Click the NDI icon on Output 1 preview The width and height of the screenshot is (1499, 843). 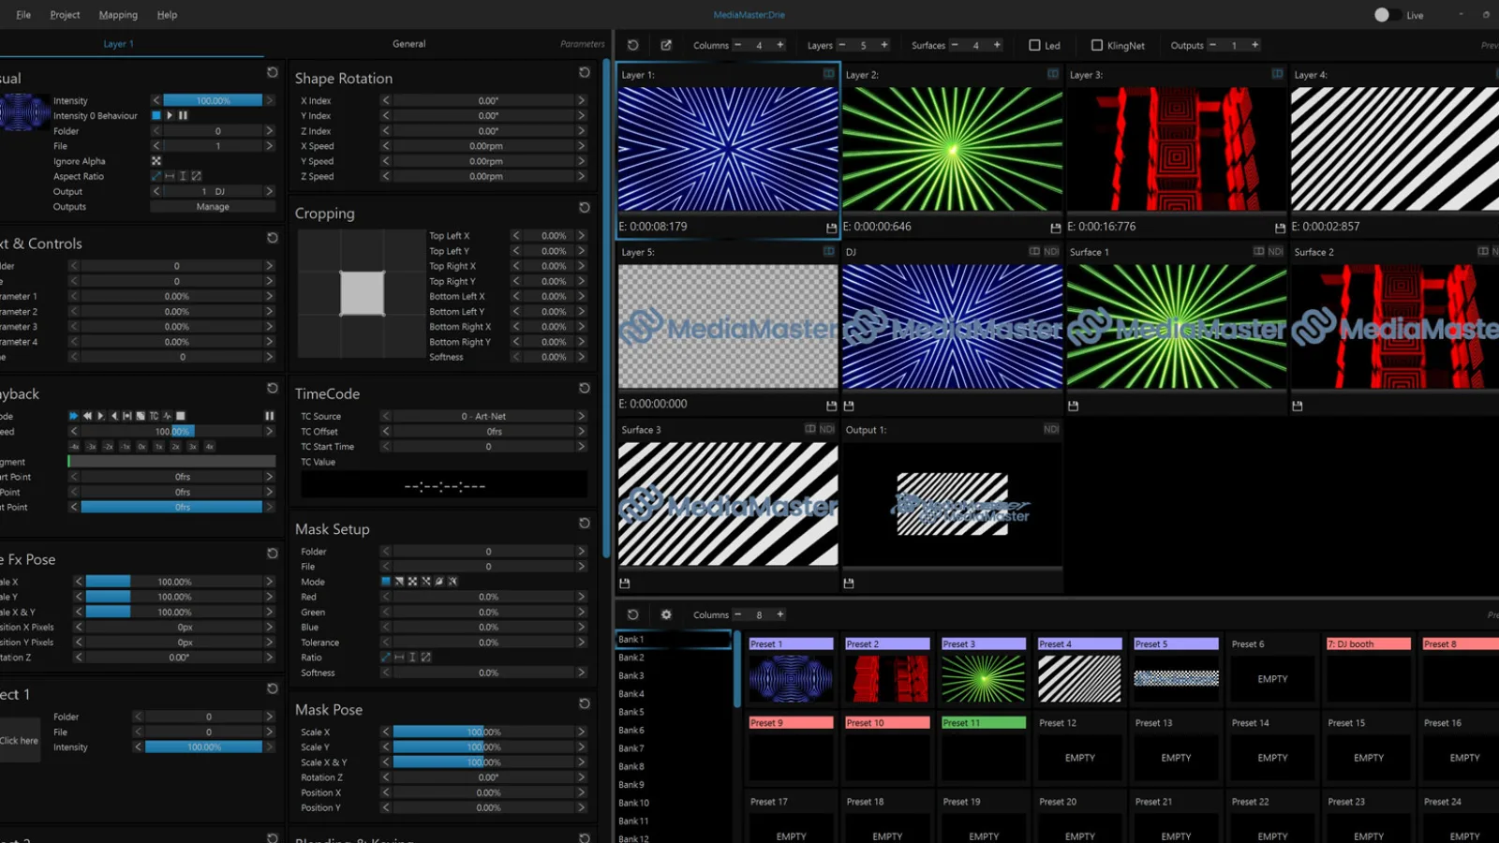click(1051, 429)
